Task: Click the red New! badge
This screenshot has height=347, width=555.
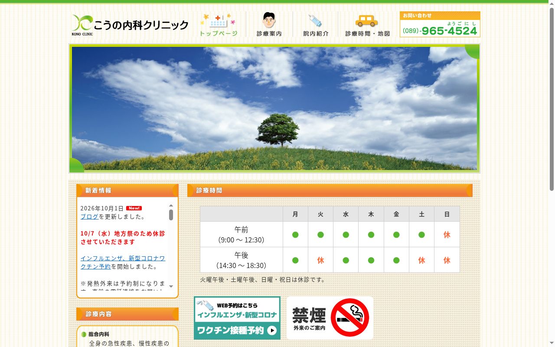Action: pyautogui.click(x=134, y=208)
